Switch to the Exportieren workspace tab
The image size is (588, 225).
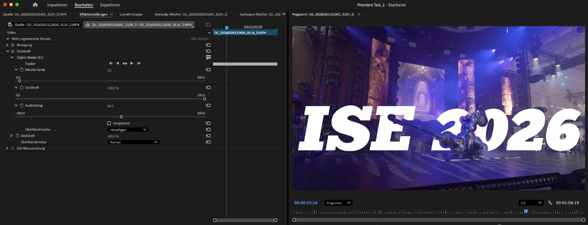[110, 5]
